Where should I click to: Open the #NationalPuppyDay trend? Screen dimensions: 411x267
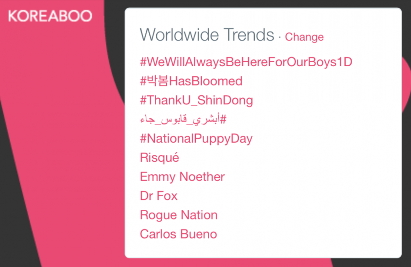click(x=196, y=139)
